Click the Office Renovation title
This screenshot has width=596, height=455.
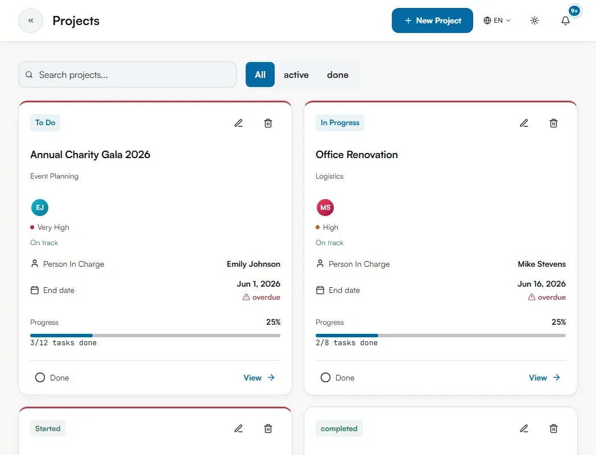pyautogui.click(x=357, y=155)
